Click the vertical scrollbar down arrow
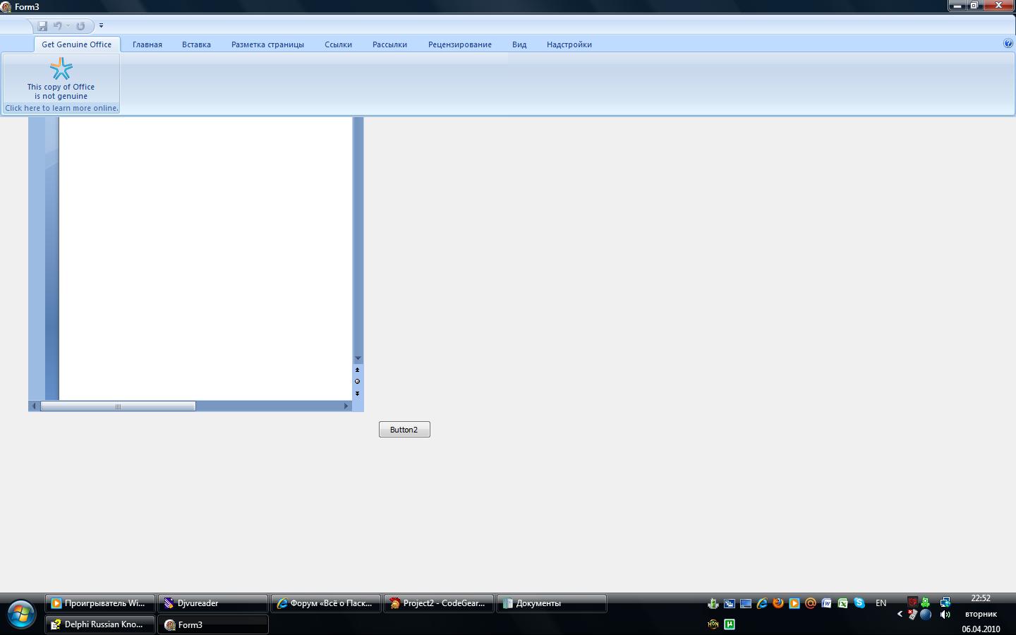The image size is (1016, 635). click(x=358, y=358)
